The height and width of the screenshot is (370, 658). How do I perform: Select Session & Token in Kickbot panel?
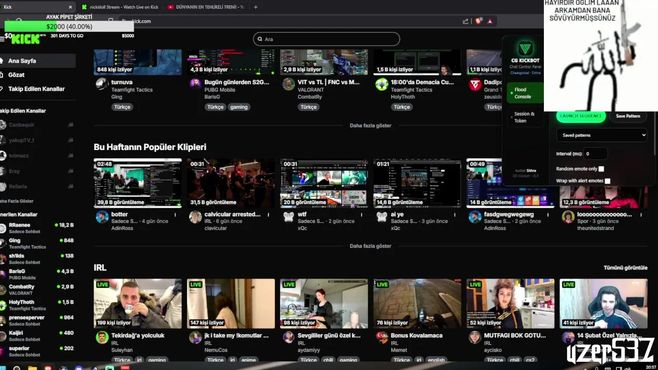(x=525, y=117)
